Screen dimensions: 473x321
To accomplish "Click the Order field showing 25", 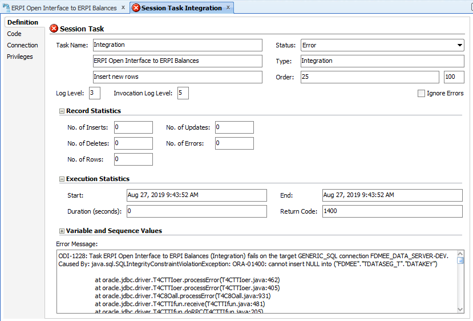I will point(370,77).
